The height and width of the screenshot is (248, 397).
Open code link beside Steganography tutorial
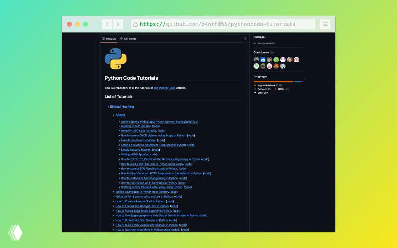click(x=203, y=216)
